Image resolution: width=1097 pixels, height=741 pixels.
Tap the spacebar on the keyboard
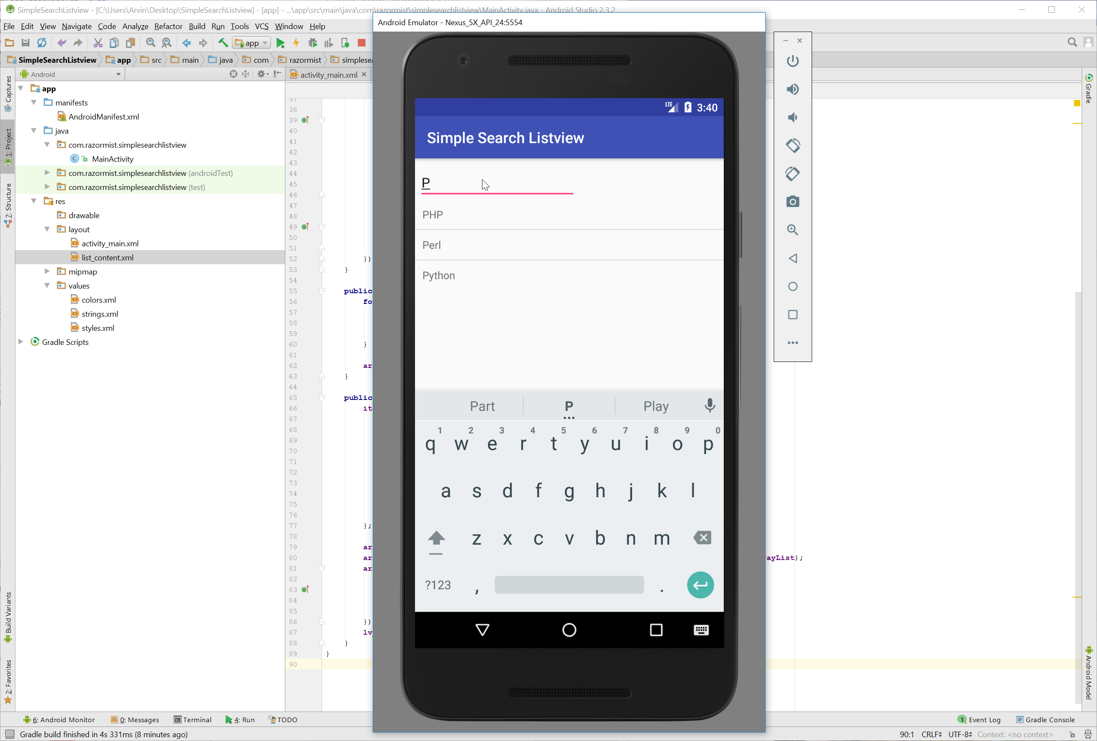pyautogui.click(x=569, y=585)
